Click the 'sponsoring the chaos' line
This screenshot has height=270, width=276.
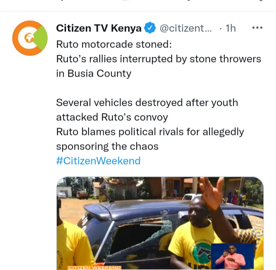[107, 147]
